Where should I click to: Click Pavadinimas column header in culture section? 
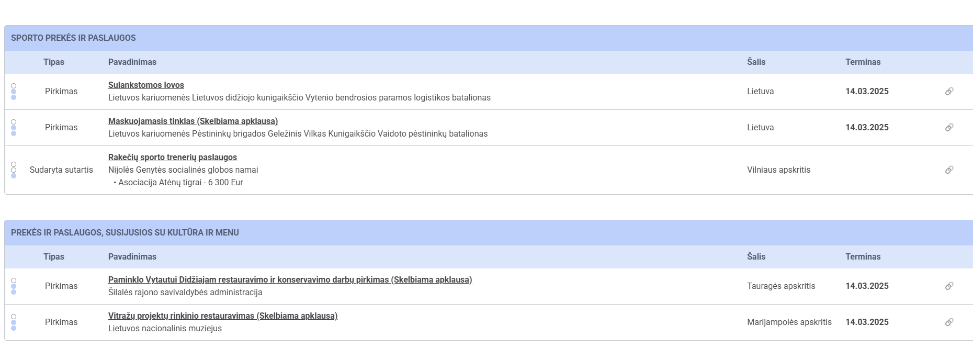pyautogui.click(x=132, y=257)
